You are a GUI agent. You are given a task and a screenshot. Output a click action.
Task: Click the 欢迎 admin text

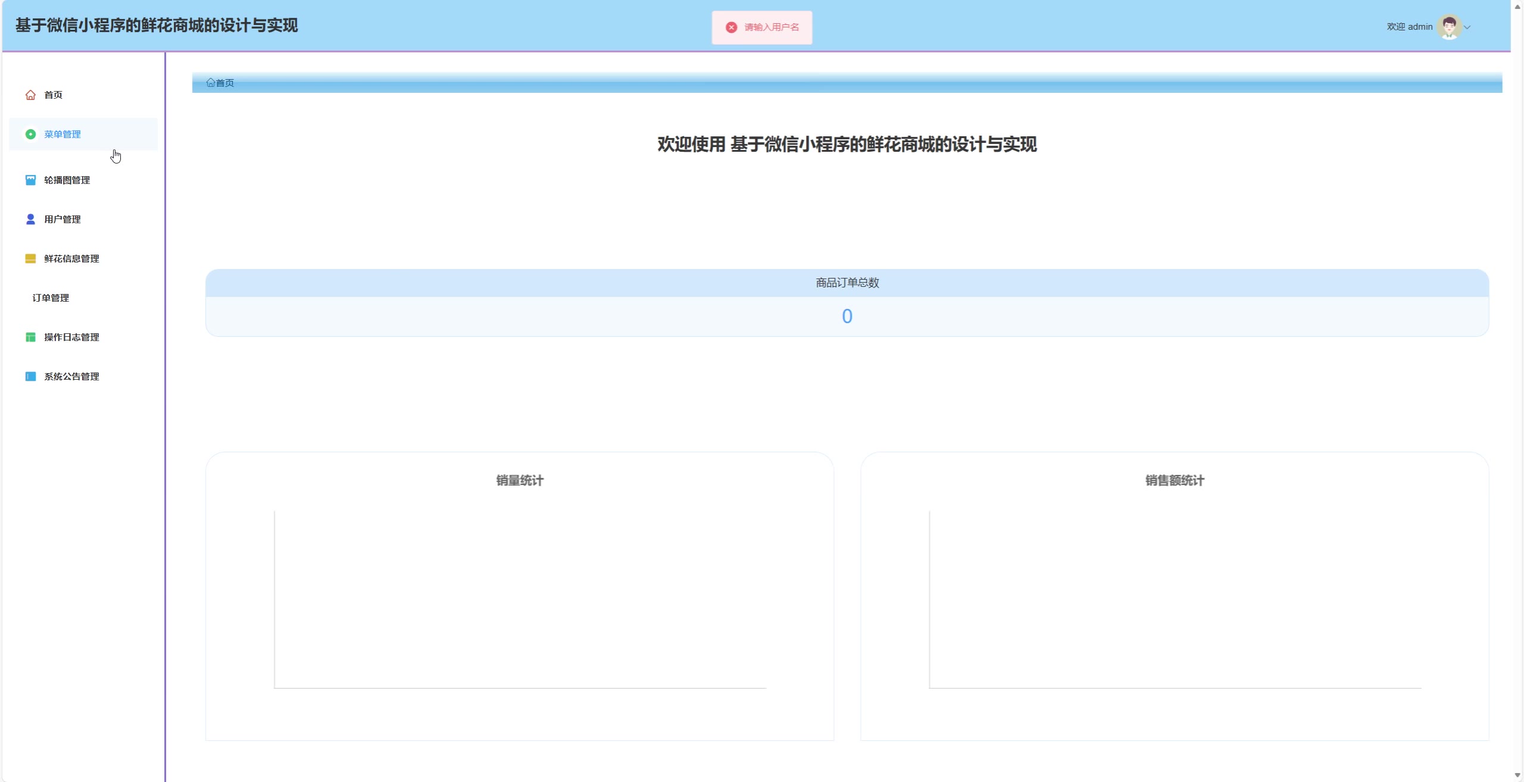click(x=1409, y=27)
